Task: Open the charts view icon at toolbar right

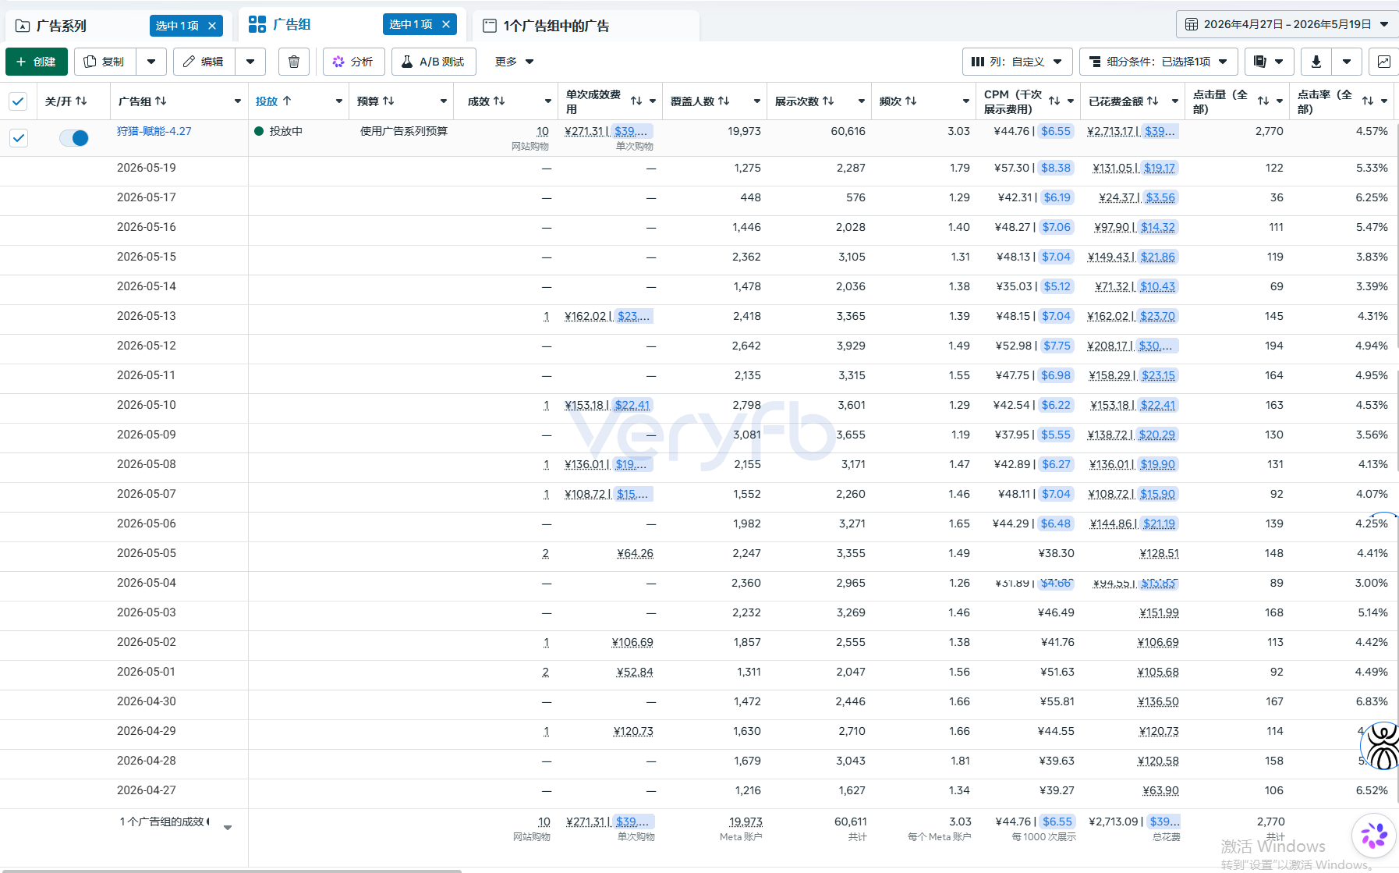Action: tap(1383, 62)
